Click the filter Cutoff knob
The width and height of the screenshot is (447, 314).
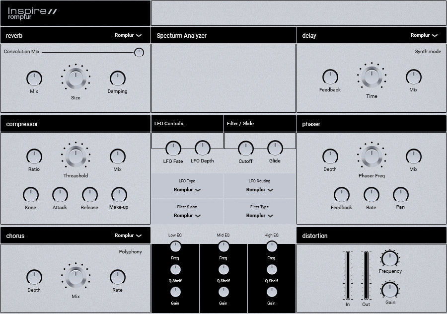click(246, 149)
